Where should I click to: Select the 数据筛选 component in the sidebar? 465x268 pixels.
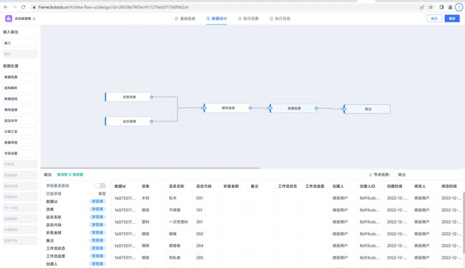tap(20, 142)
